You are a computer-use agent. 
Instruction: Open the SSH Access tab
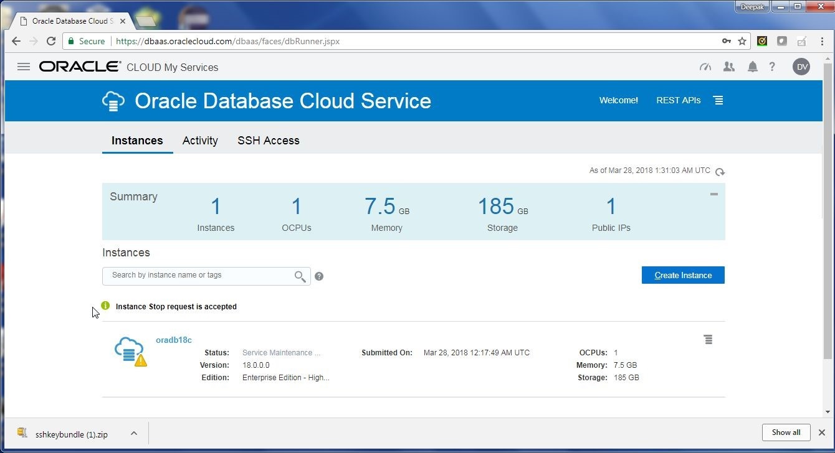point(268,141)
